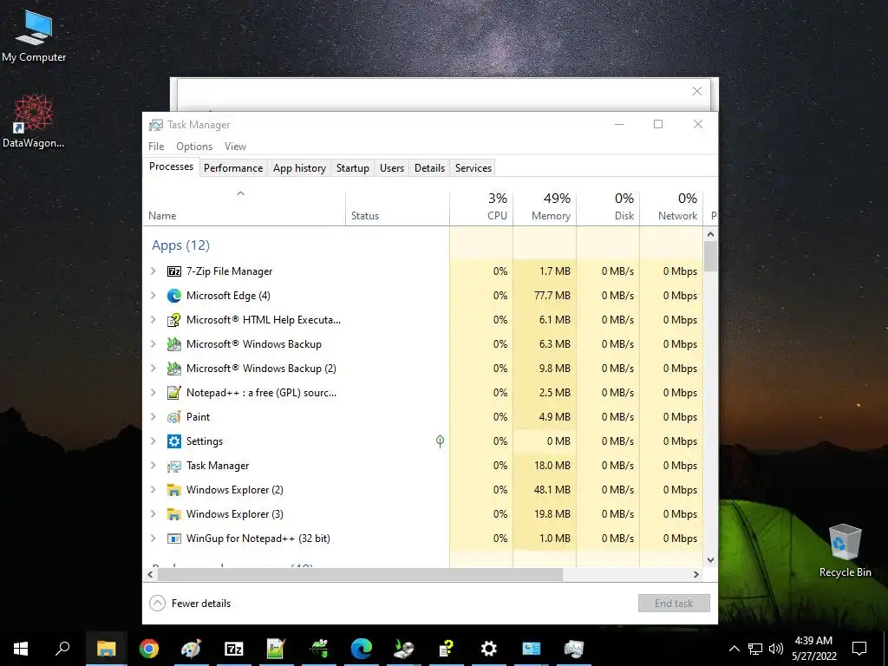Click the 7-Zip File Manager process icon
The width and height of the screenshot is (888, 666).
click(173, 271)
